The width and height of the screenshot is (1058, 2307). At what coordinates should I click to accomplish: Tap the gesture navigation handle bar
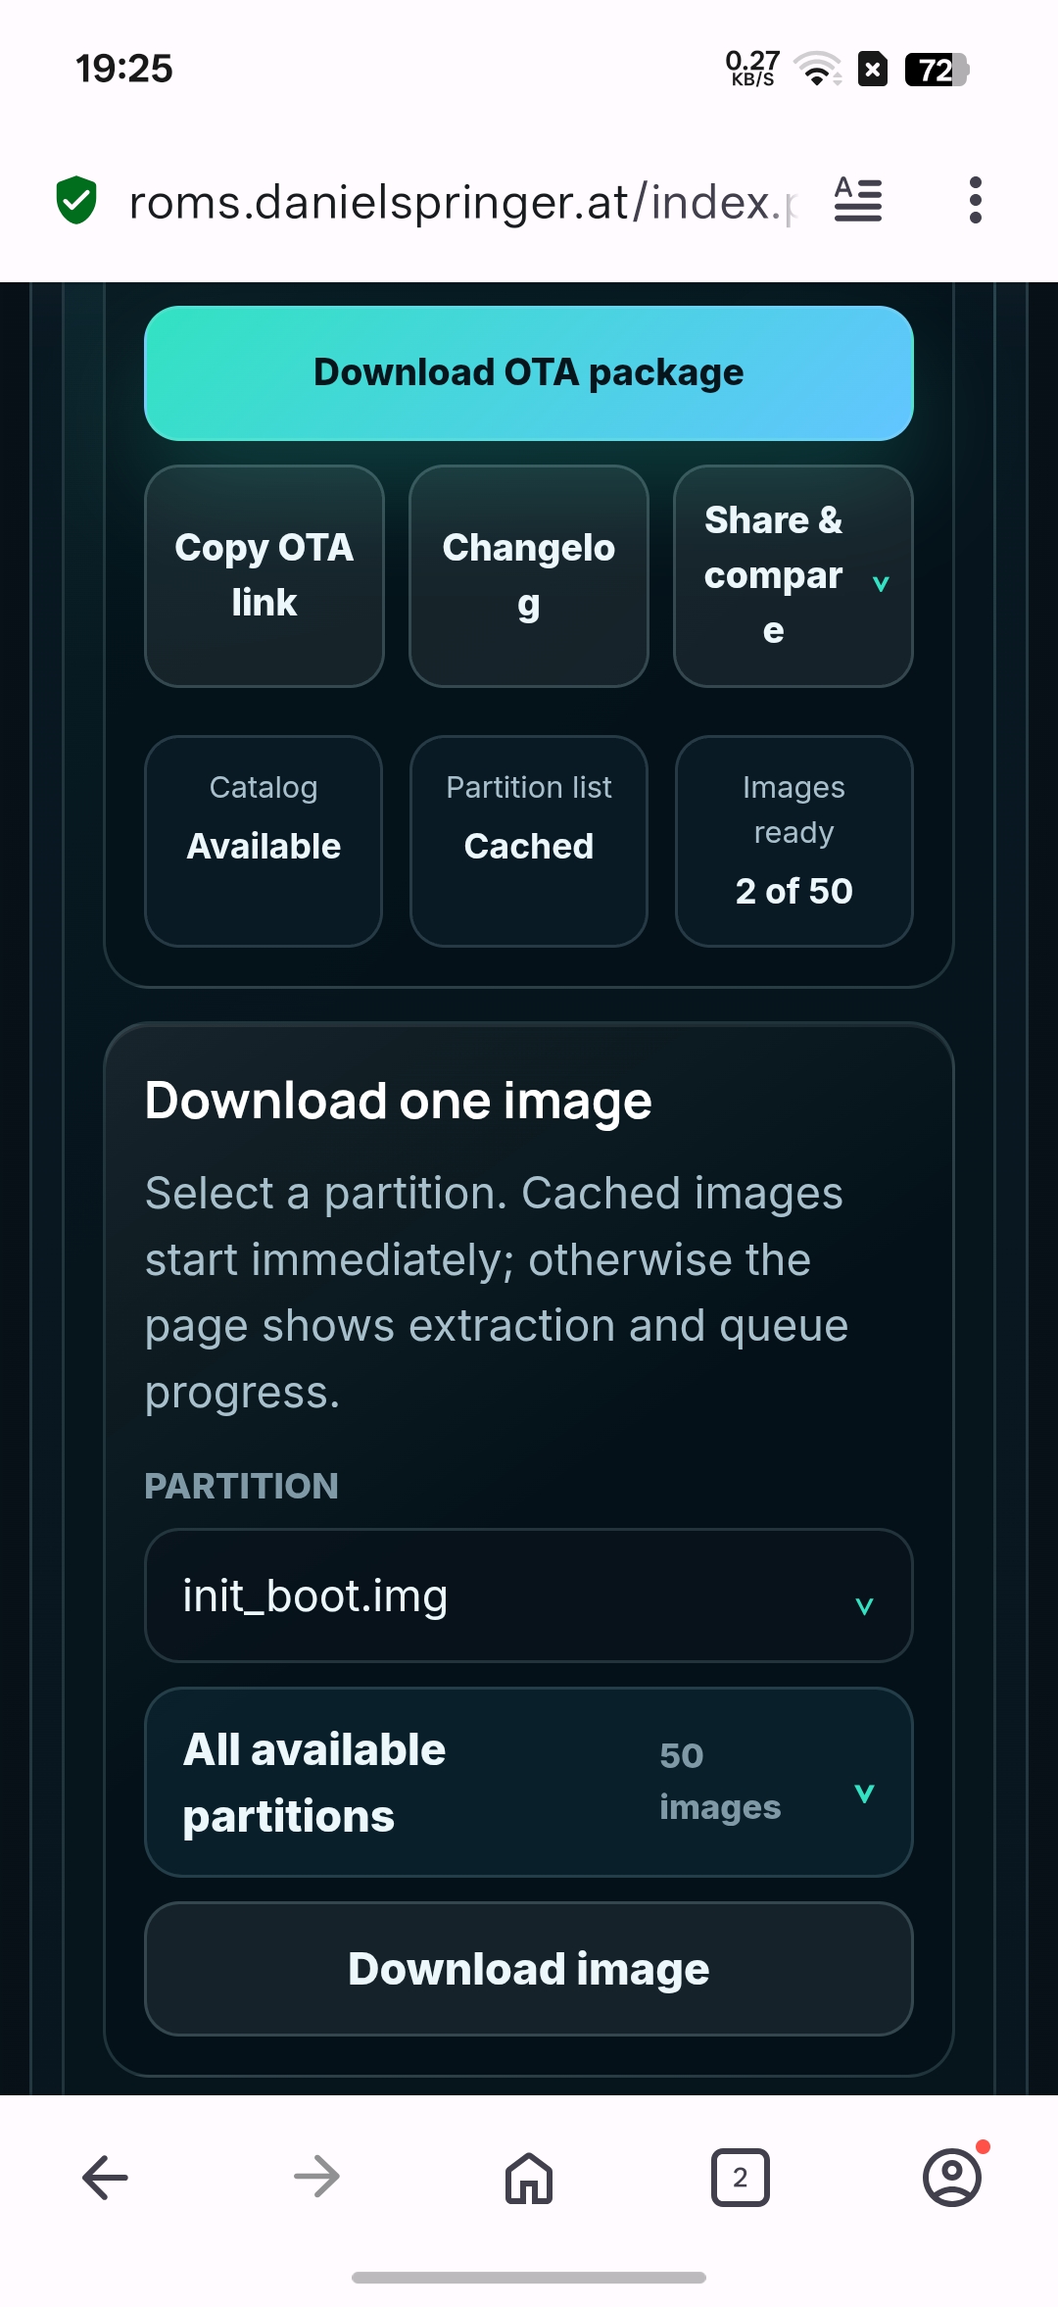tap(529, 2278)
